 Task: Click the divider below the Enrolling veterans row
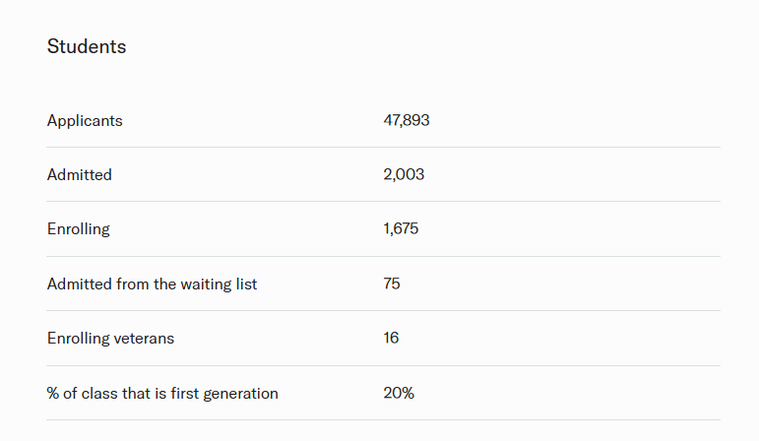point(383,366)
